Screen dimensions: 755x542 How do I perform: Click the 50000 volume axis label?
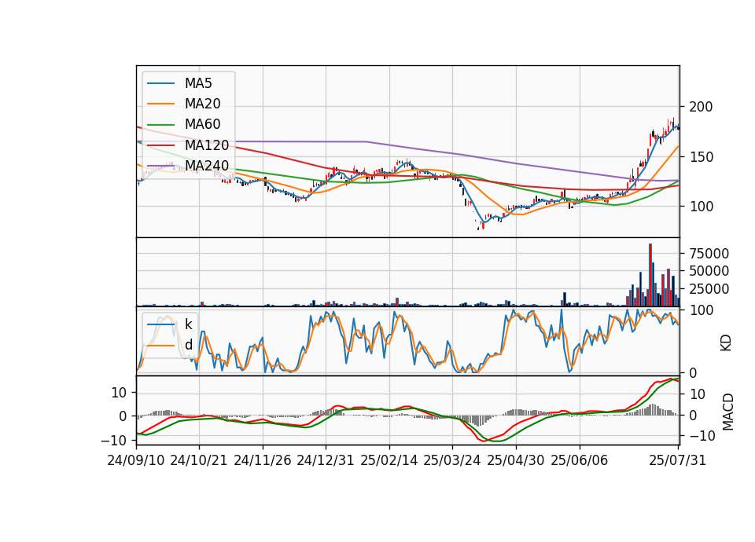[709, 271]
